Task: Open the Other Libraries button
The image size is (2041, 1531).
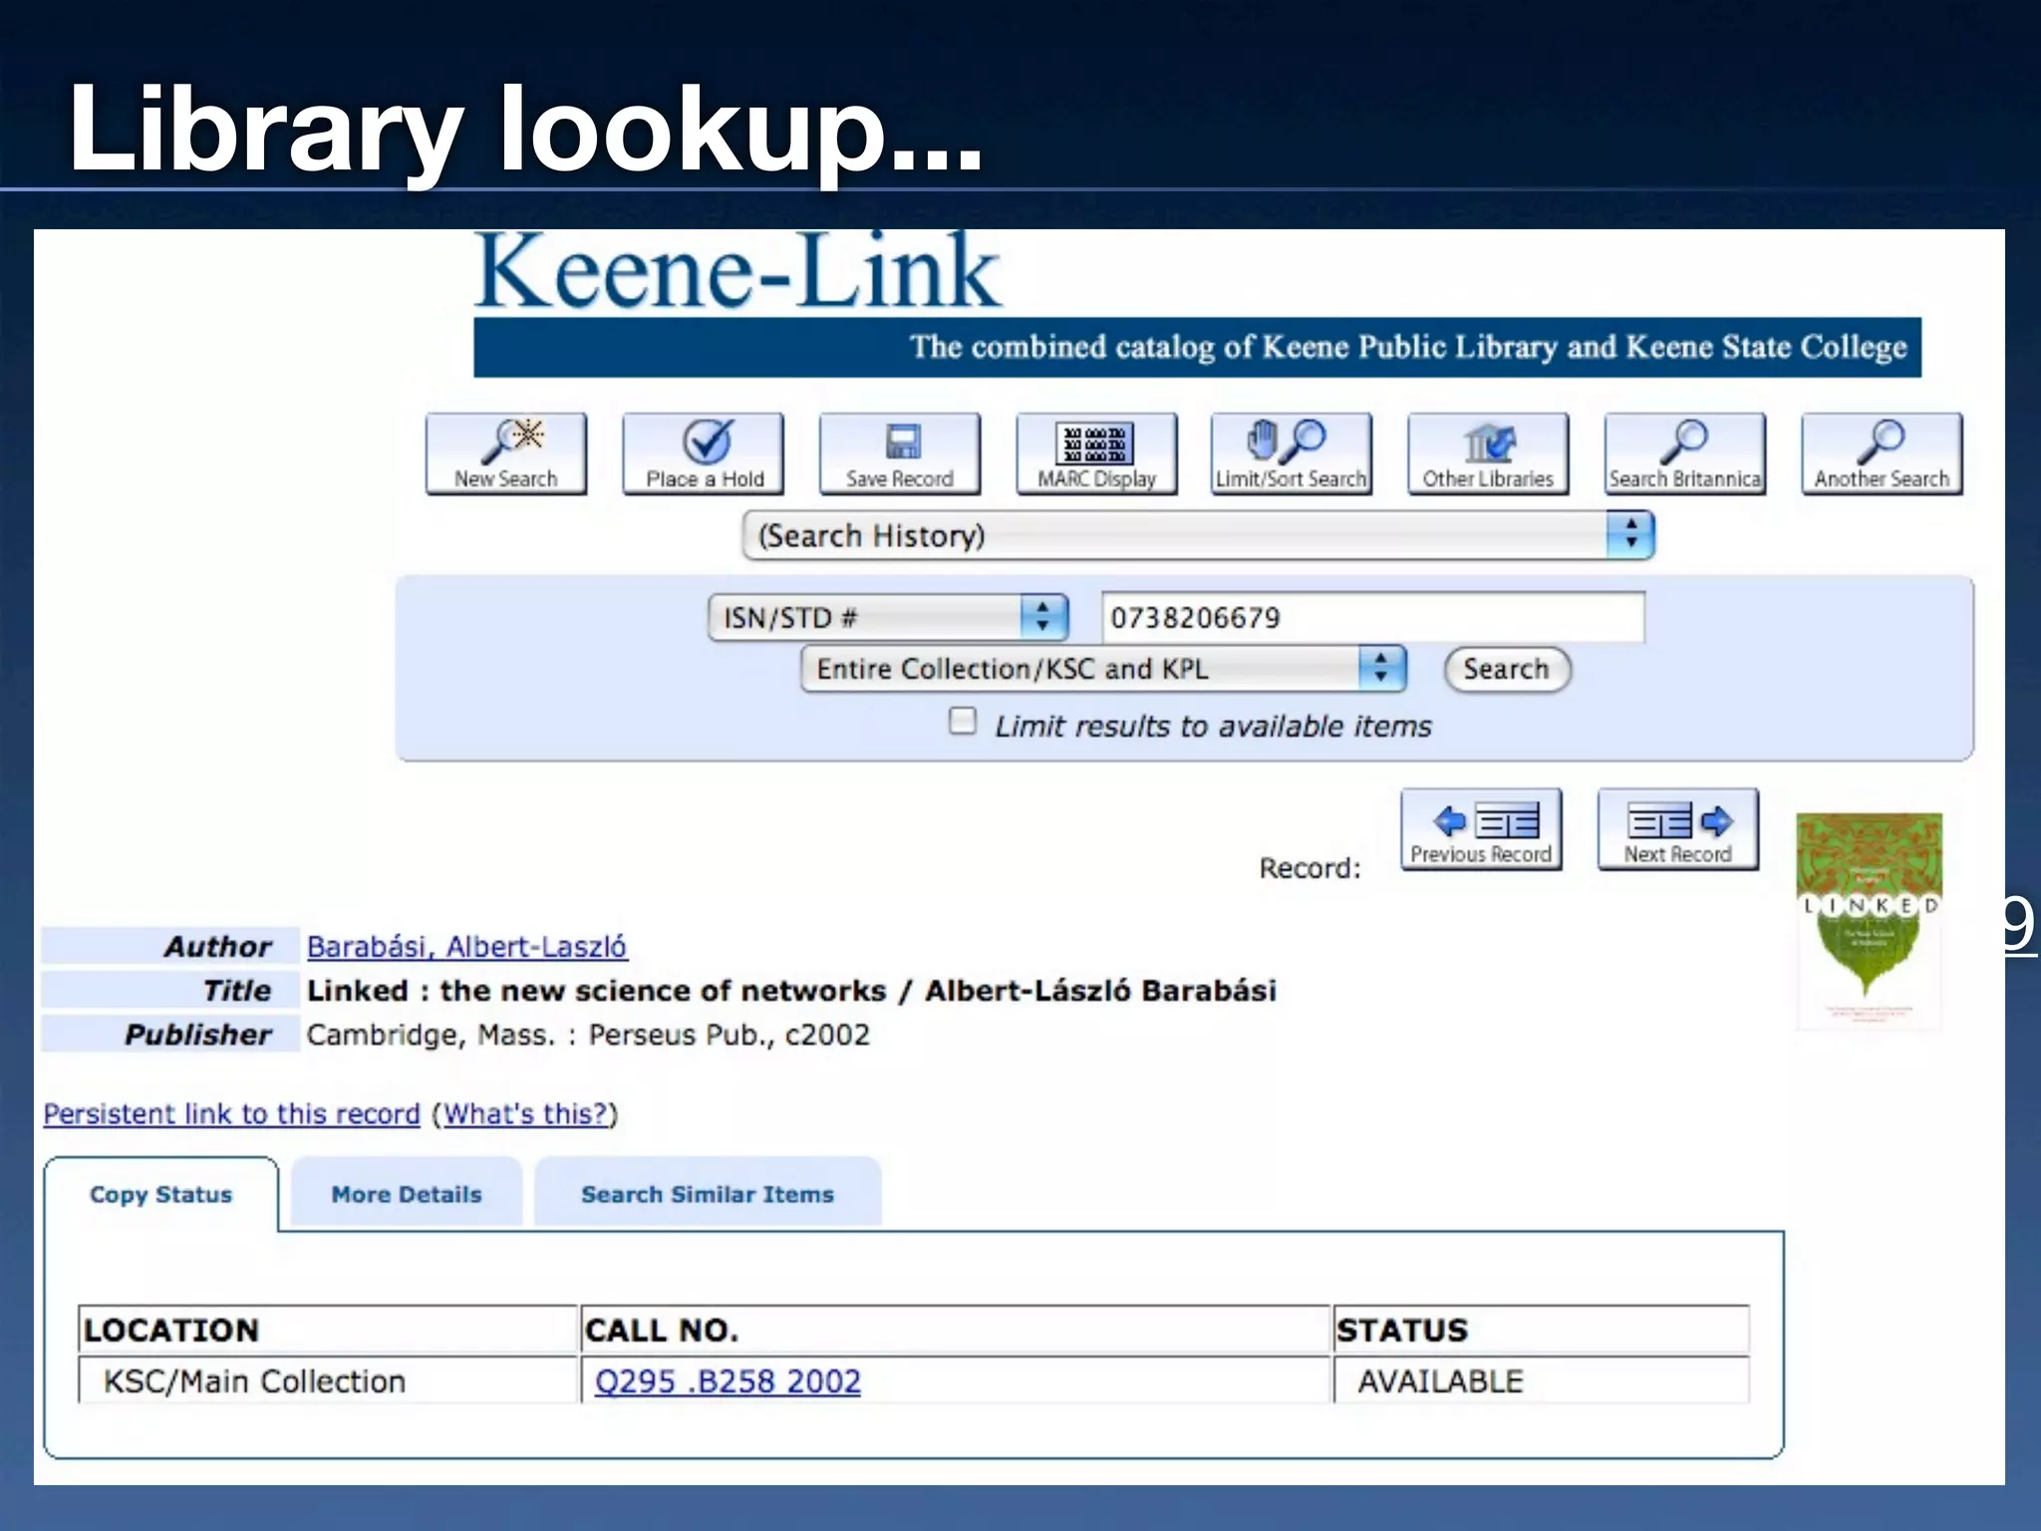Action: (1488, 454)
